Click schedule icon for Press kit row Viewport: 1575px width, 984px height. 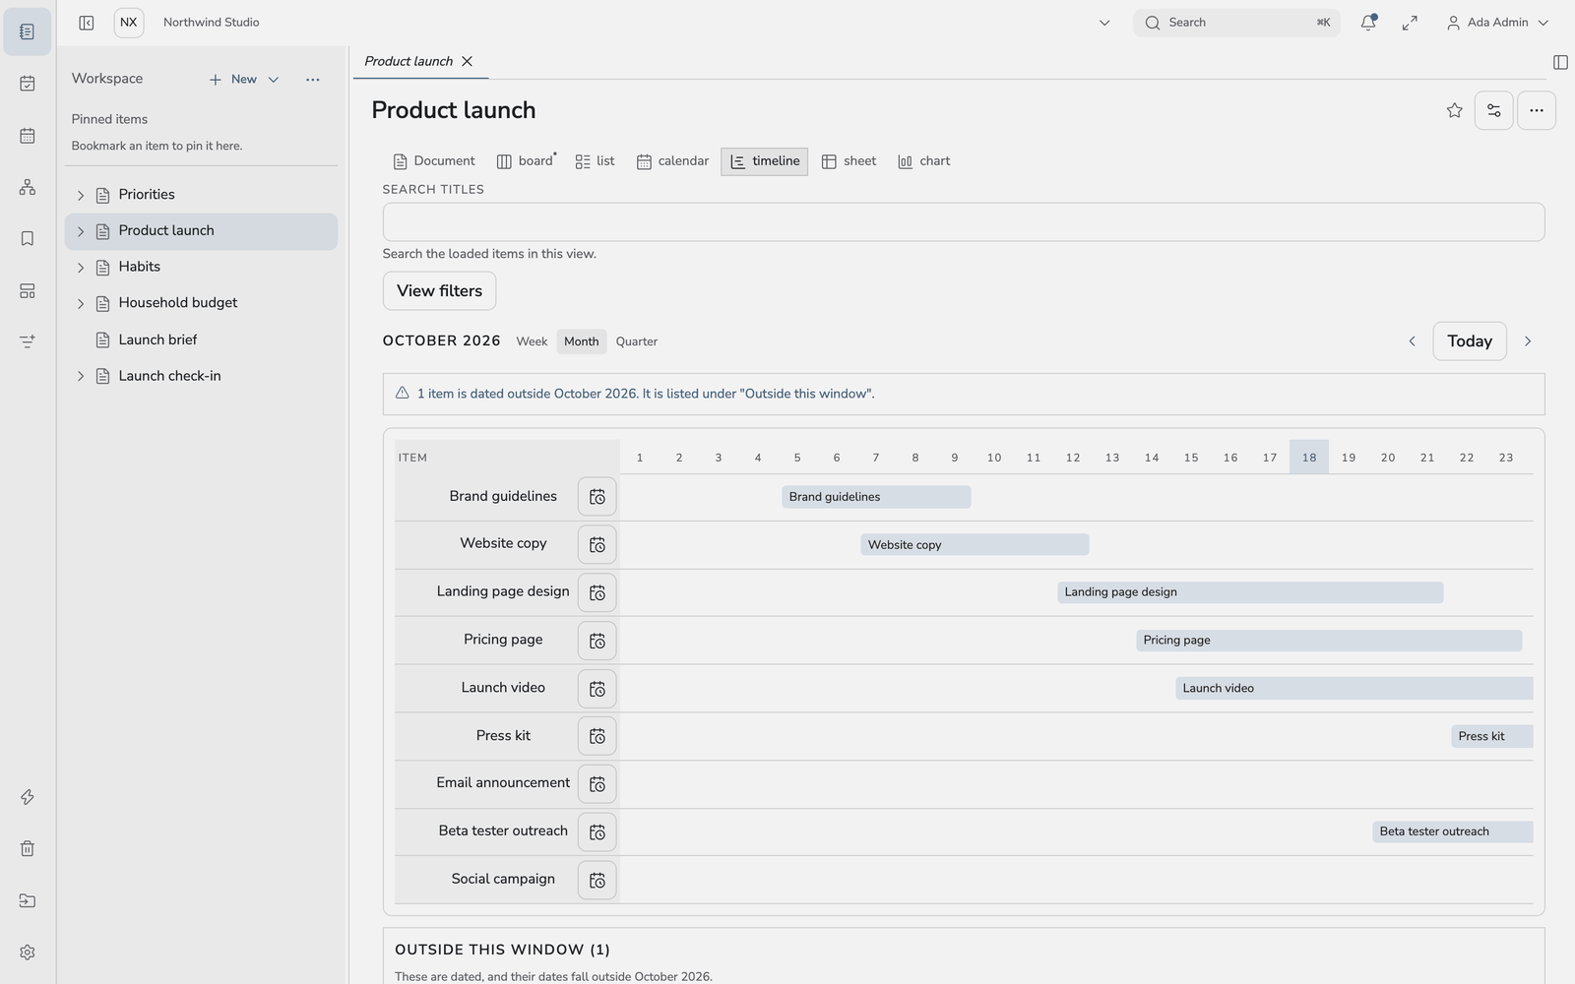point(597,737)
